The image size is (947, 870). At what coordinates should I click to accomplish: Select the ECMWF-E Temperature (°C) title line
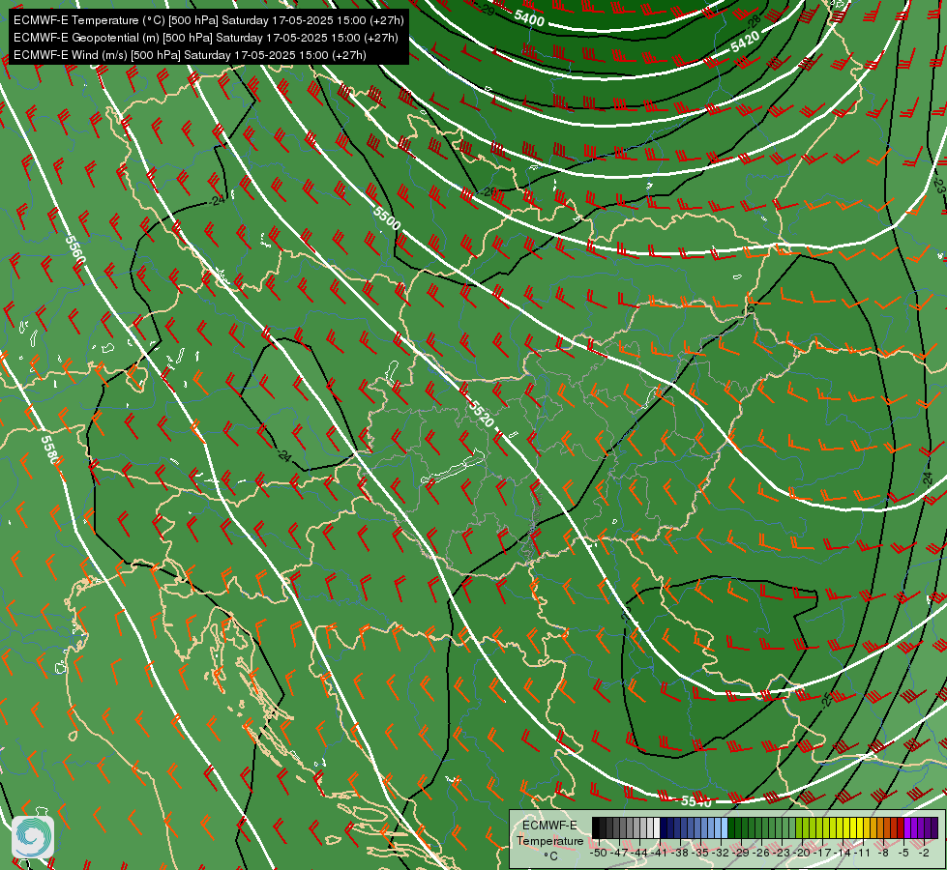pos(208,20)
